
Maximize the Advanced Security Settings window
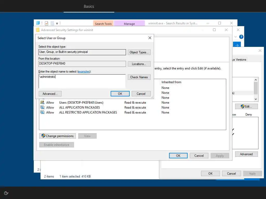pos(214,30)
